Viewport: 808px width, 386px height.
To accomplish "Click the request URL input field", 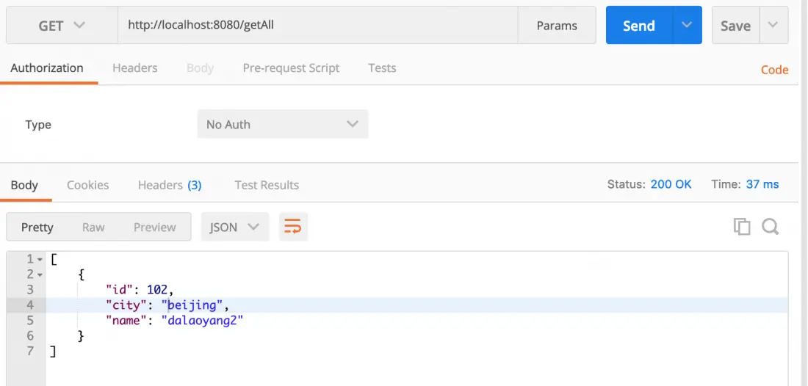I will pyautogui.click(x=316, y=26).
